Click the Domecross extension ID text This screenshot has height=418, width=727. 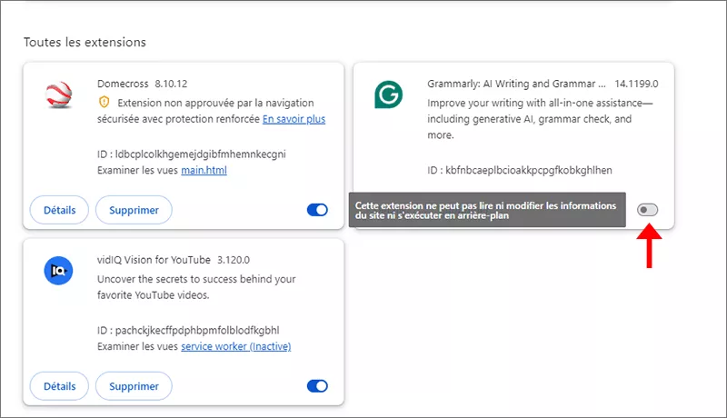coord(191,154)
